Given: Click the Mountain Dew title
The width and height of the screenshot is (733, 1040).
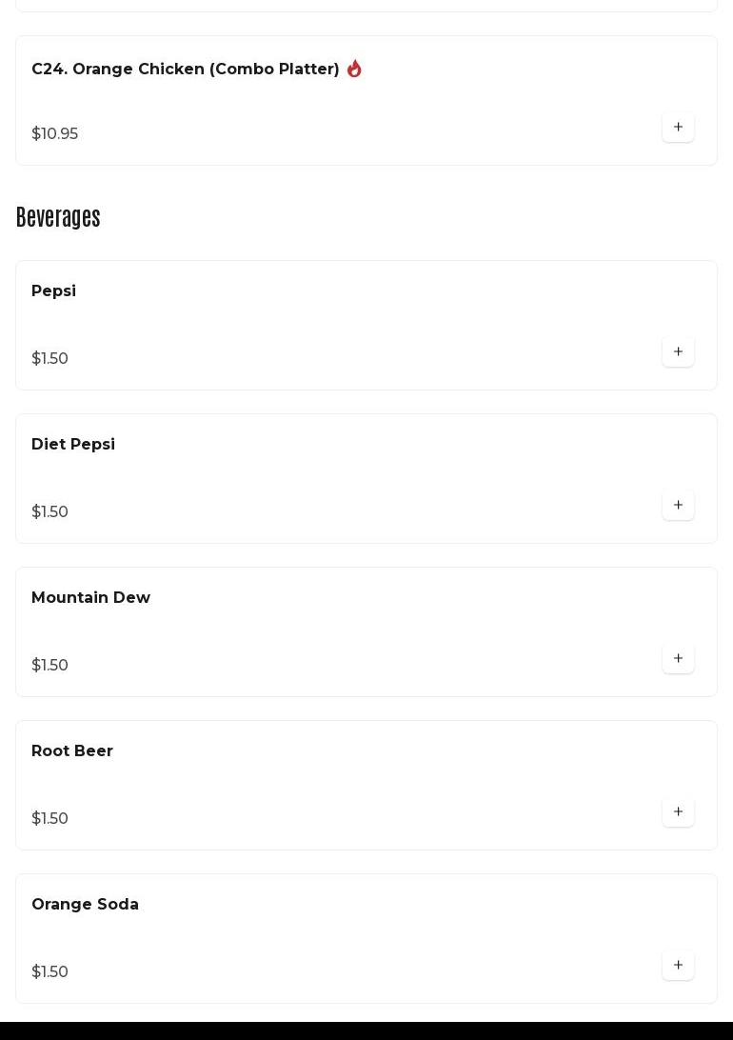Looking at the screenshot, I should 90,598.
